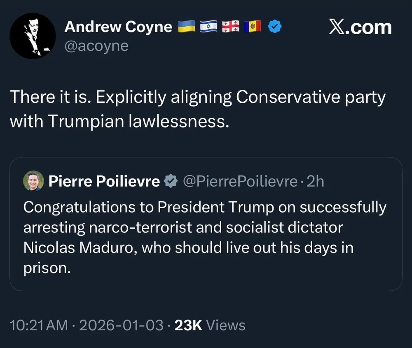Click the X.com logo
This screenshot has height=348, width=412.
pos(360,28)
